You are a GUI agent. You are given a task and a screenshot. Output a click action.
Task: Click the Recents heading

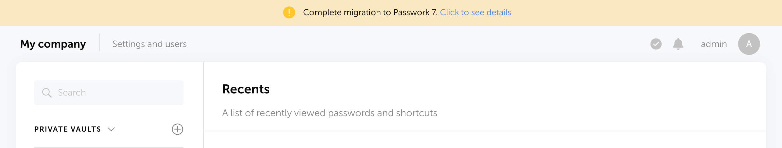click(x=246, y=89)
